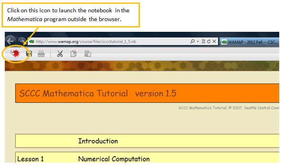Click the Cut scissors icon
Viewport: 284px width, 167px height.
pos(60,54)
